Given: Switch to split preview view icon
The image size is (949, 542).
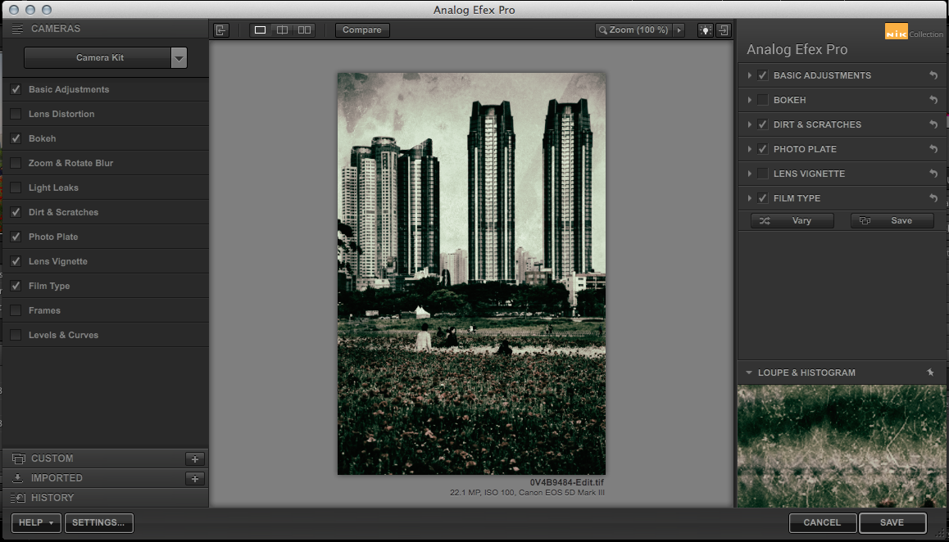Looking at the screenshot, I should point(282,30).
